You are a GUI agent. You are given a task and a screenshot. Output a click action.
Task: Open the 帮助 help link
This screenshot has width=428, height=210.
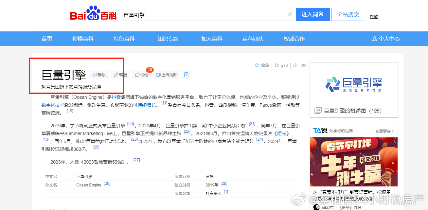374,16
